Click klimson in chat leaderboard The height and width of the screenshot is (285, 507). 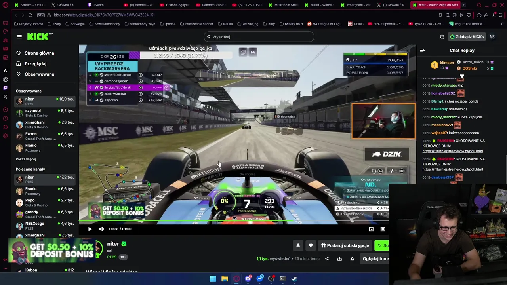[447, 63]
